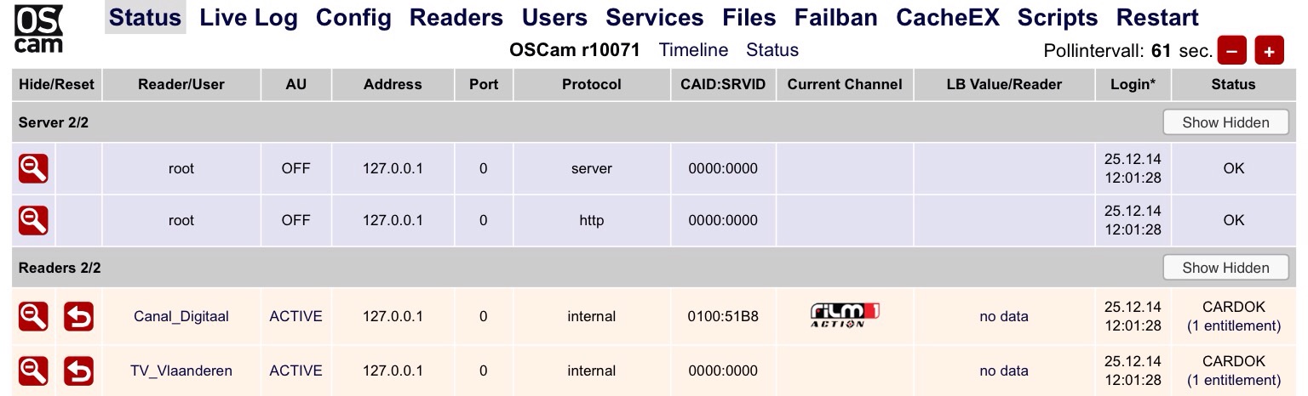Increase poll interval with plus button
The image size is (1308, 396).
tap(1269, 51)
